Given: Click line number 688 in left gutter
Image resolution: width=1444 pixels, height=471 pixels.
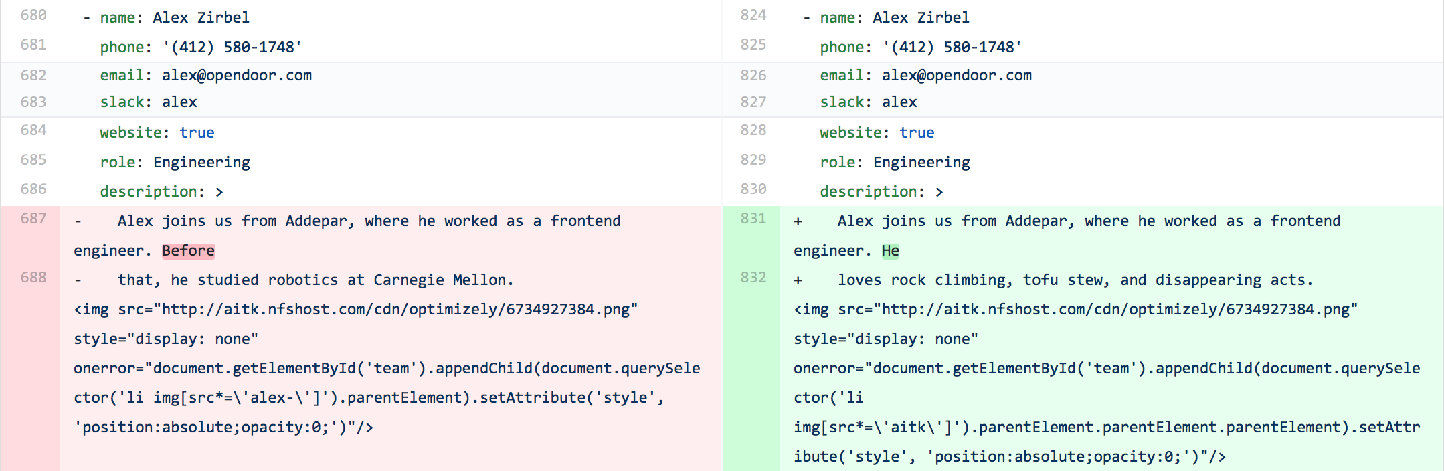Looking at the screenshot, I should (x=33, y=278).
